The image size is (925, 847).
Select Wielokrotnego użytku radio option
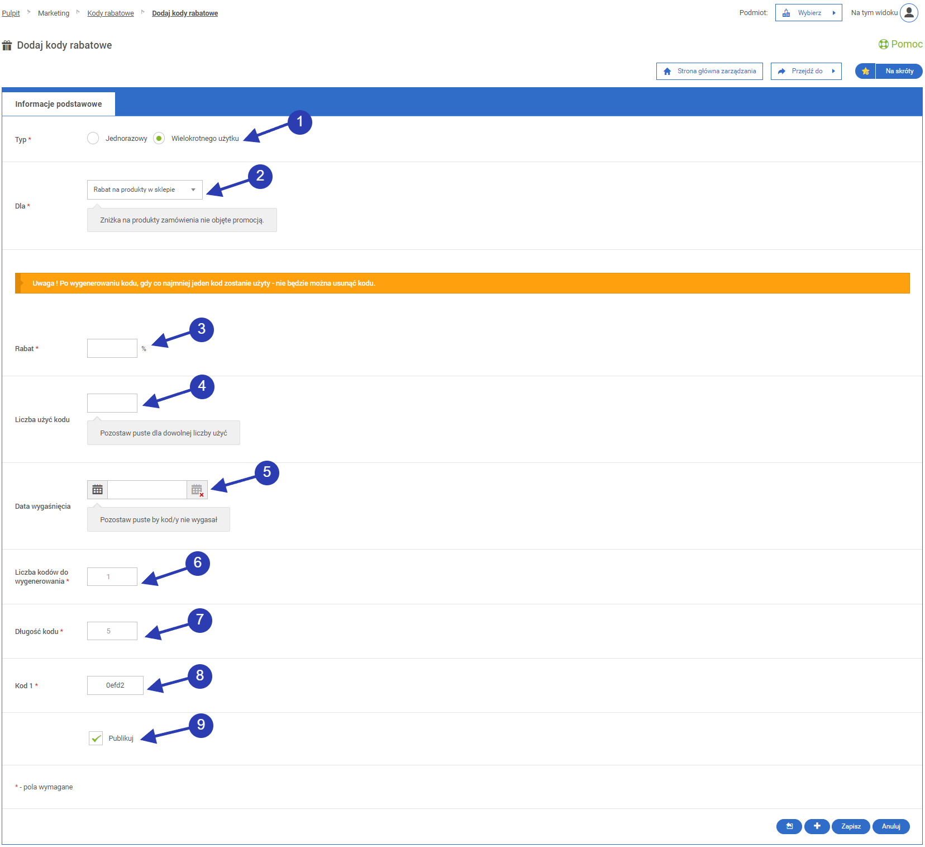pos(159,138)
